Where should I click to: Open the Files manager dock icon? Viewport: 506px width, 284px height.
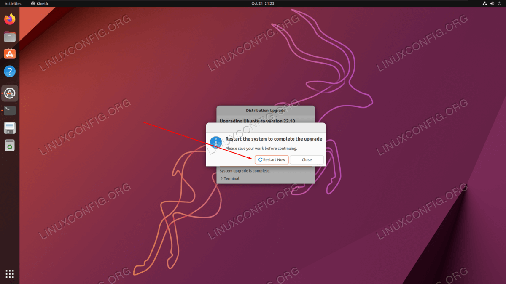point(10,37)
